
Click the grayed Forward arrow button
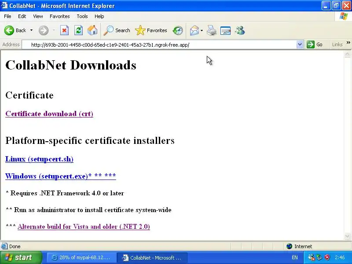[x=44, y=30]
